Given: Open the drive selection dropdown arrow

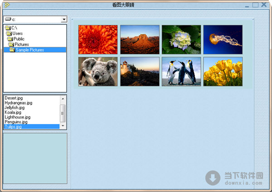Looking at the screenshot, I should (64, 19).
